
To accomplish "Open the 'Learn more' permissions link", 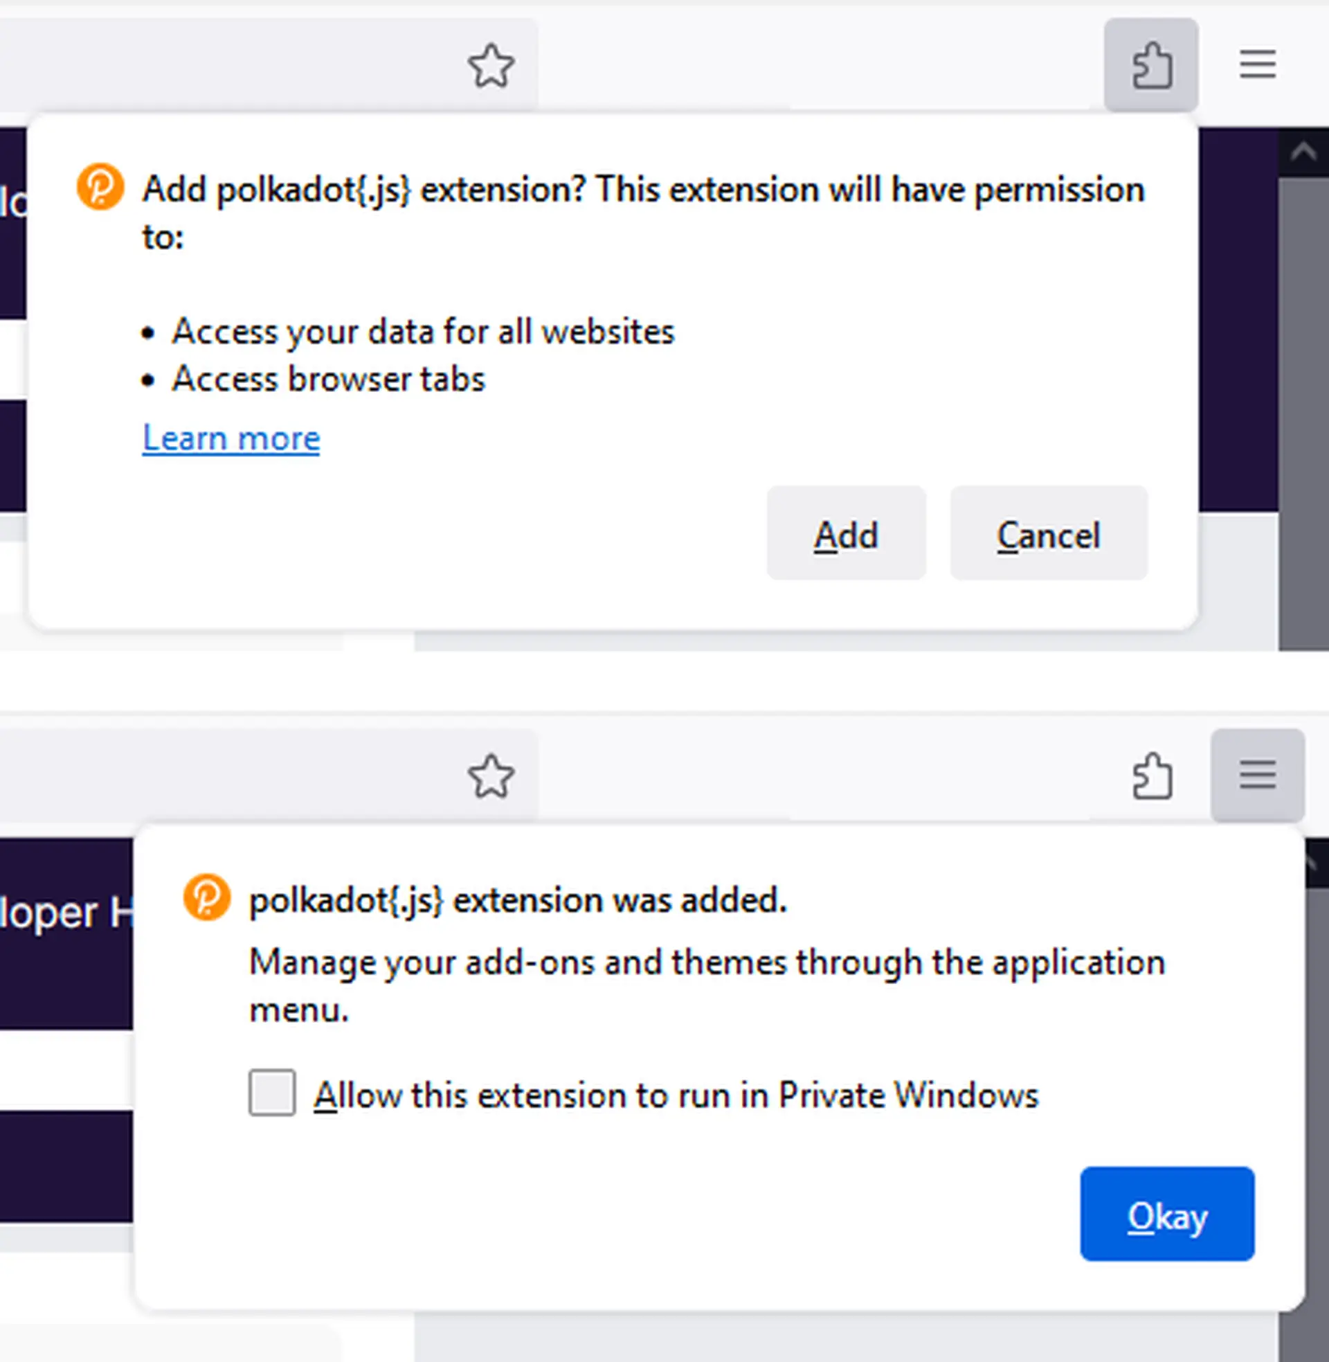I will (x=231, y=438).
